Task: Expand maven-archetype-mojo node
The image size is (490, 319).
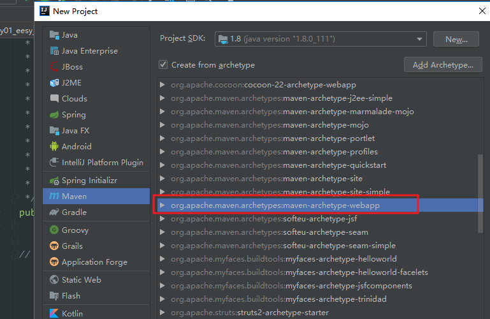Action: pos(162,125)
